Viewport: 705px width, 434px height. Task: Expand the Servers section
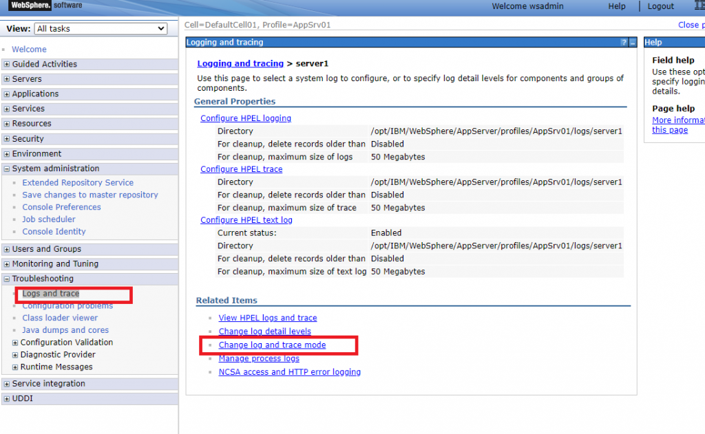point(7,79)
